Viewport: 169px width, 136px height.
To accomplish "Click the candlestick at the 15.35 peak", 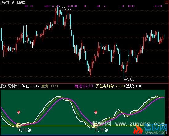I will (58, 14).
